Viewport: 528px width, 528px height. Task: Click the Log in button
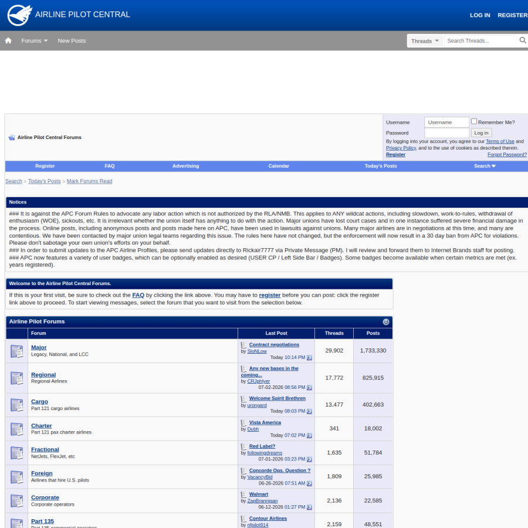click(481, 133)
